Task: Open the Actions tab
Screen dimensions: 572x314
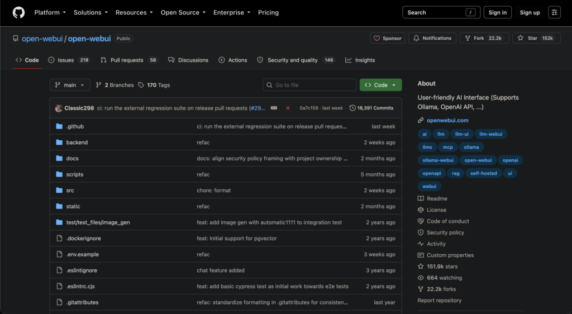Action: click(233, 60)
